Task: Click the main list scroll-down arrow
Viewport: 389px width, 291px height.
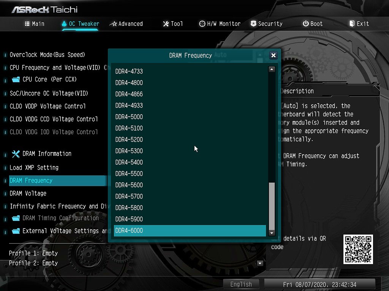Action: point(260,263)
